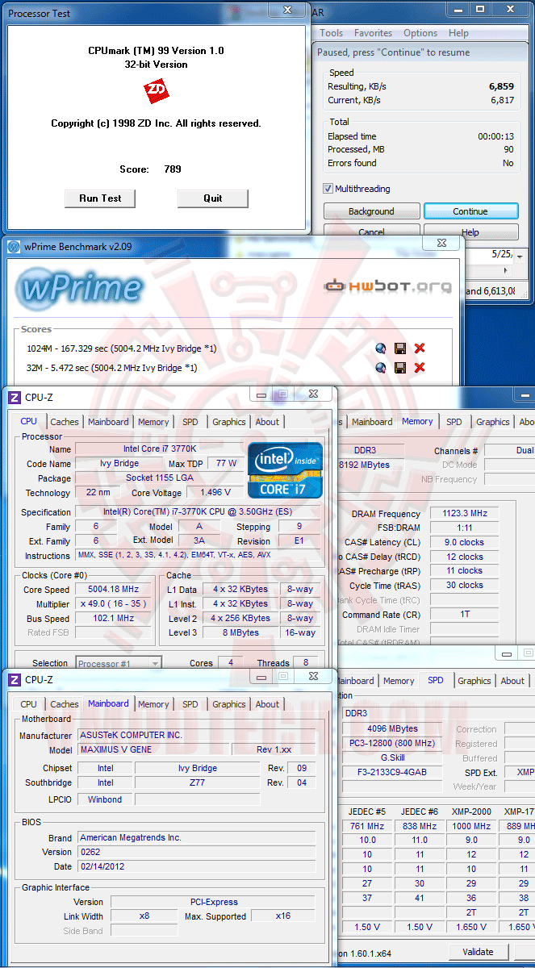535x968 pixels.
Task: Click the Model field 'MAXIMUS V GENE'
Action: (x=153, y=749)
